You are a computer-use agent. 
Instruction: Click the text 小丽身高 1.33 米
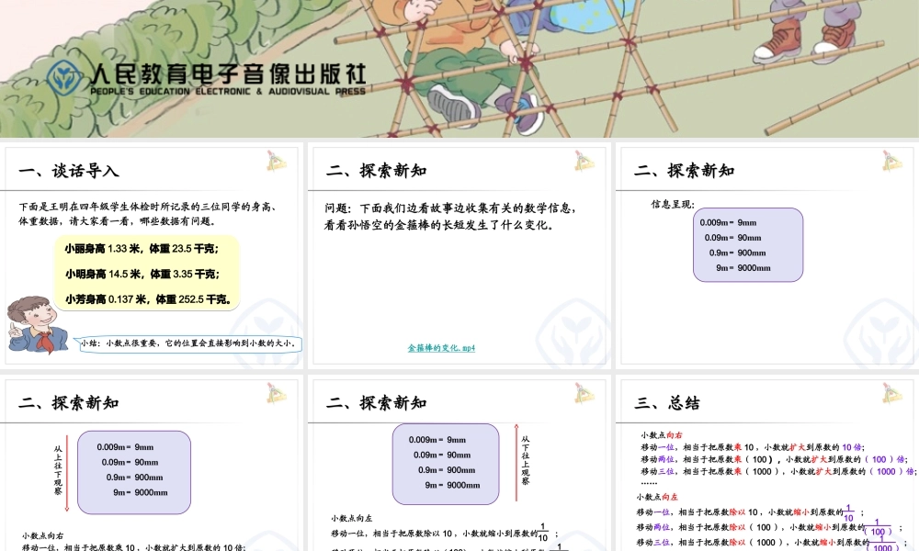pos(103,249)
